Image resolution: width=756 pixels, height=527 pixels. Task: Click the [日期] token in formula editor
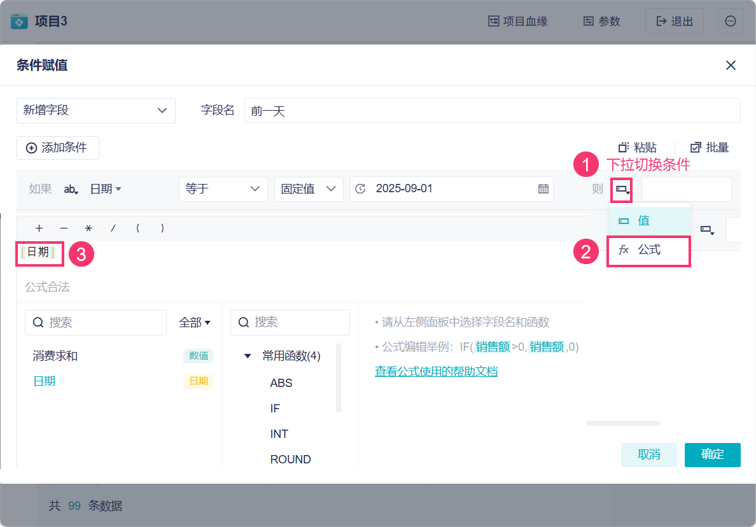tap(38, 252)
